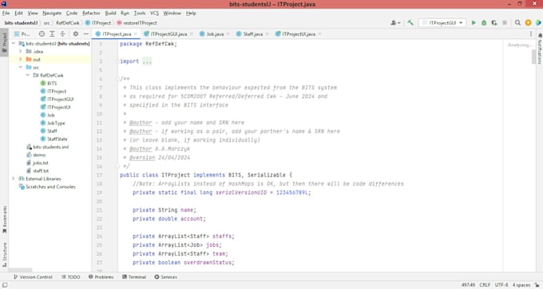Open Project view selector dropdown

point(22,34)
